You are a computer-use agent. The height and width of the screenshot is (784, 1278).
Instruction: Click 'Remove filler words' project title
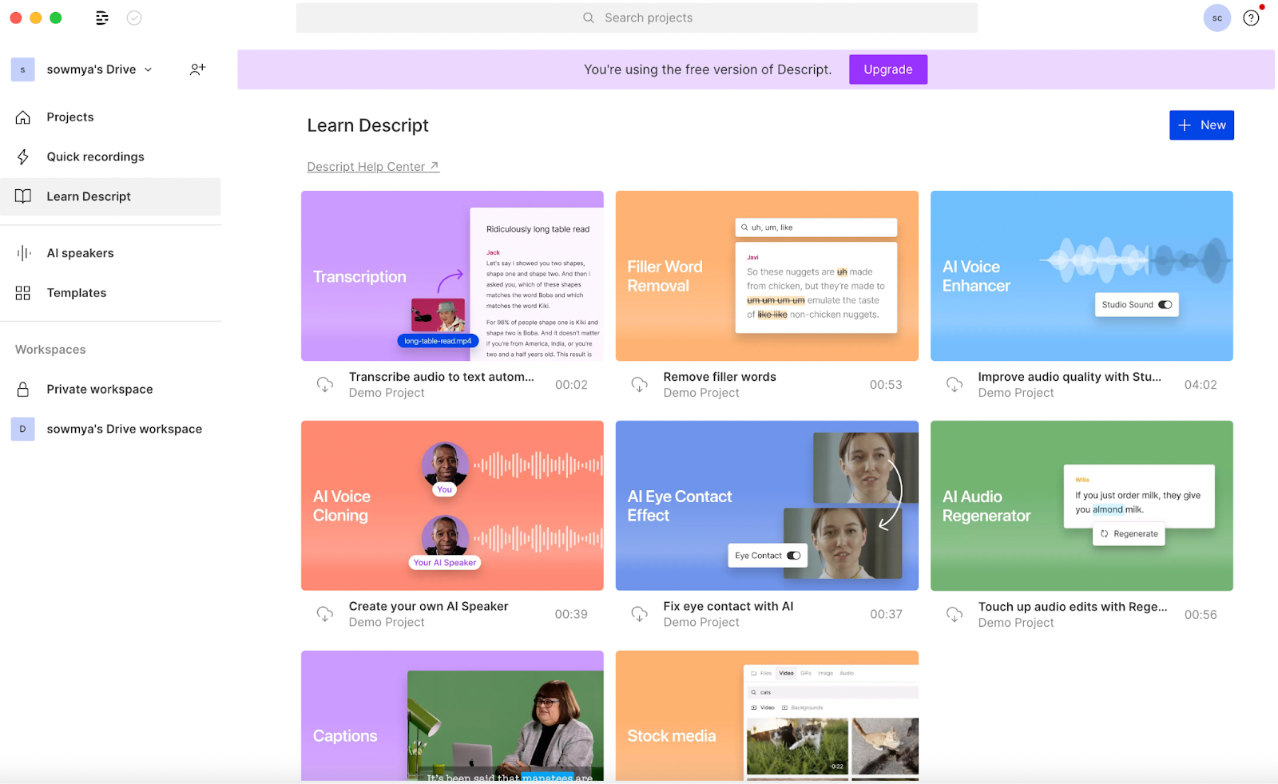pos(720,377)
